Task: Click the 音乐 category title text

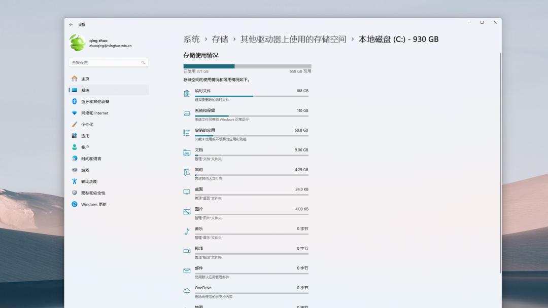Action: tap(199, 229)
